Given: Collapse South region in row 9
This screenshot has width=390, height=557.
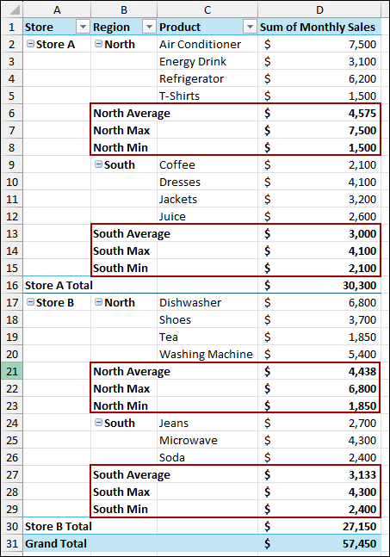Looking at the screenshot, I should 98,164.
